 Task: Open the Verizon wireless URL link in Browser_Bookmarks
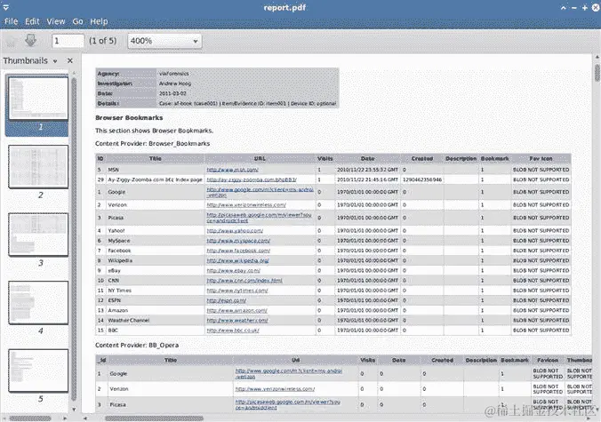point(246,205)
